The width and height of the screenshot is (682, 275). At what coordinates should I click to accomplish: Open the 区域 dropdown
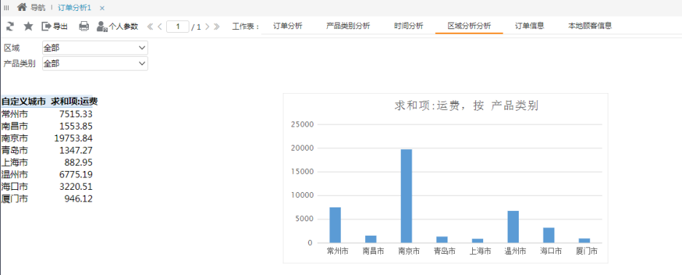[x=95, y=48]
